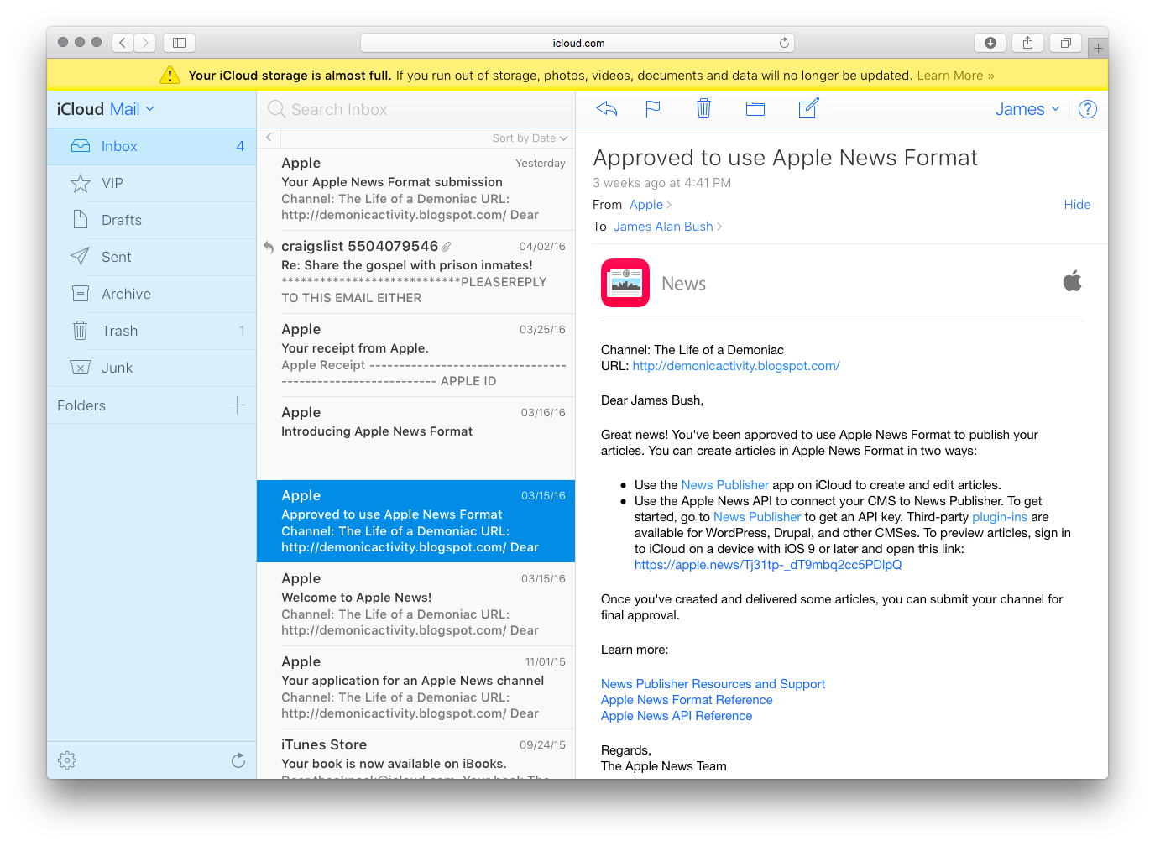Open settings gear icon in sidebar
Screen dimensions: 1155x846
click(x=67, y=760)
